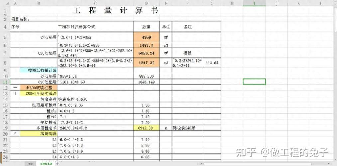The image size is (337, 166).
Task: Click the formula cell (7.3+7.1)/2
Action: [95, 123]
